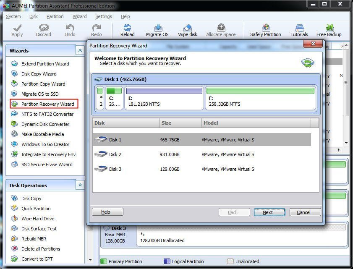Open the Dynamic Disk Converter

coord(40,124)
